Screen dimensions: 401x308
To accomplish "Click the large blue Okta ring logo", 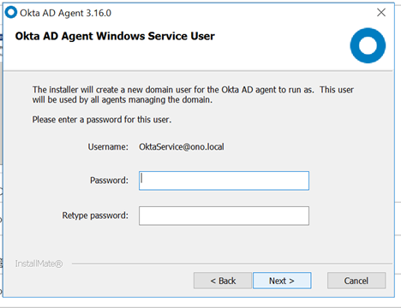I will (368, 45).
